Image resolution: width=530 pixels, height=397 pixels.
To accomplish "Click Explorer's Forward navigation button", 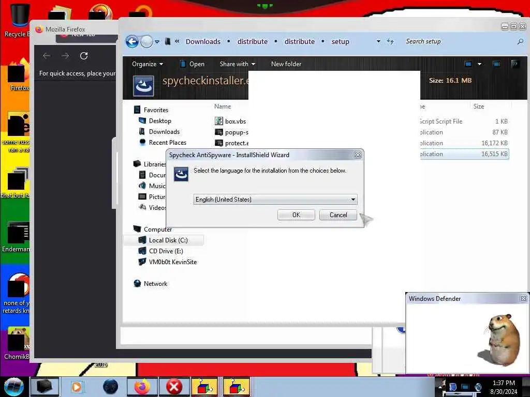I will [146, 41].
